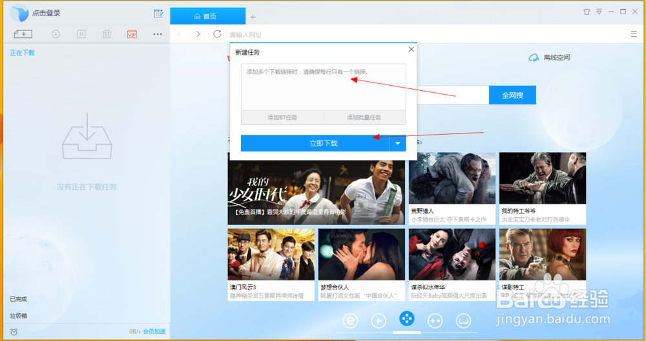Click 会员加速 link

pyautogui.click(x=154, y=331)
